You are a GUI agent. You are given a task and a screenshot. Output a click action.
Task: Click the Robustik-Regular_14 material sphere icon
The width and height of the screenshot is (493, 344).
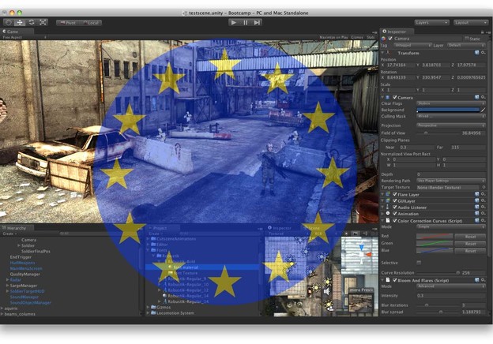(x=164, y=296)
